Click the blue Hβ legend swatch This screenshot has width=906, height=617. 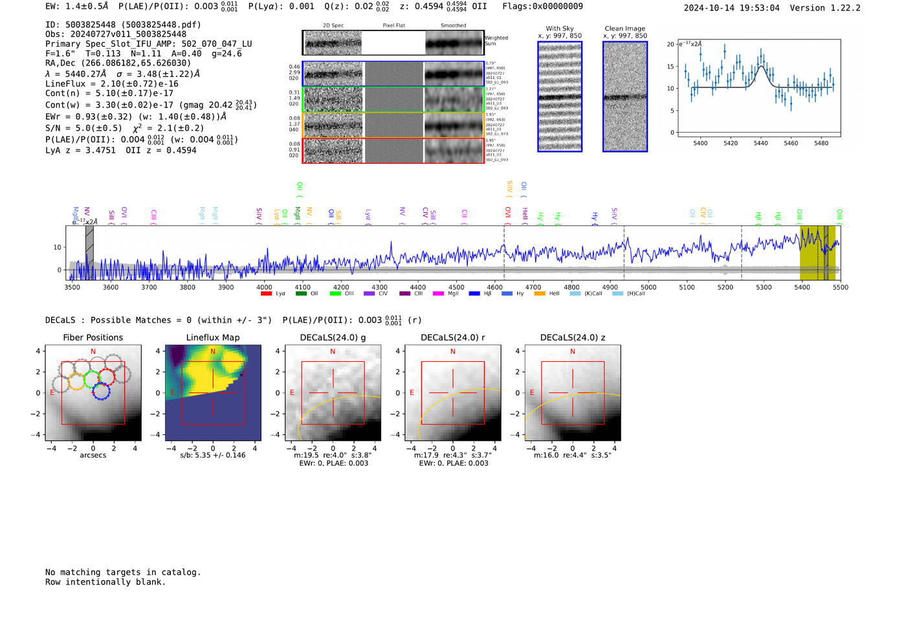tap(474, 294)
